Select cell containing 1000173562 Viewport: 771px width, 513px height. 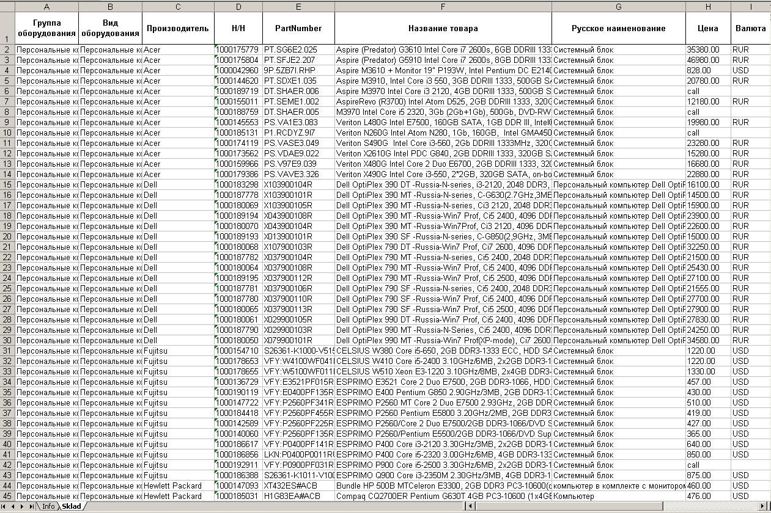[x=238, y=153]
